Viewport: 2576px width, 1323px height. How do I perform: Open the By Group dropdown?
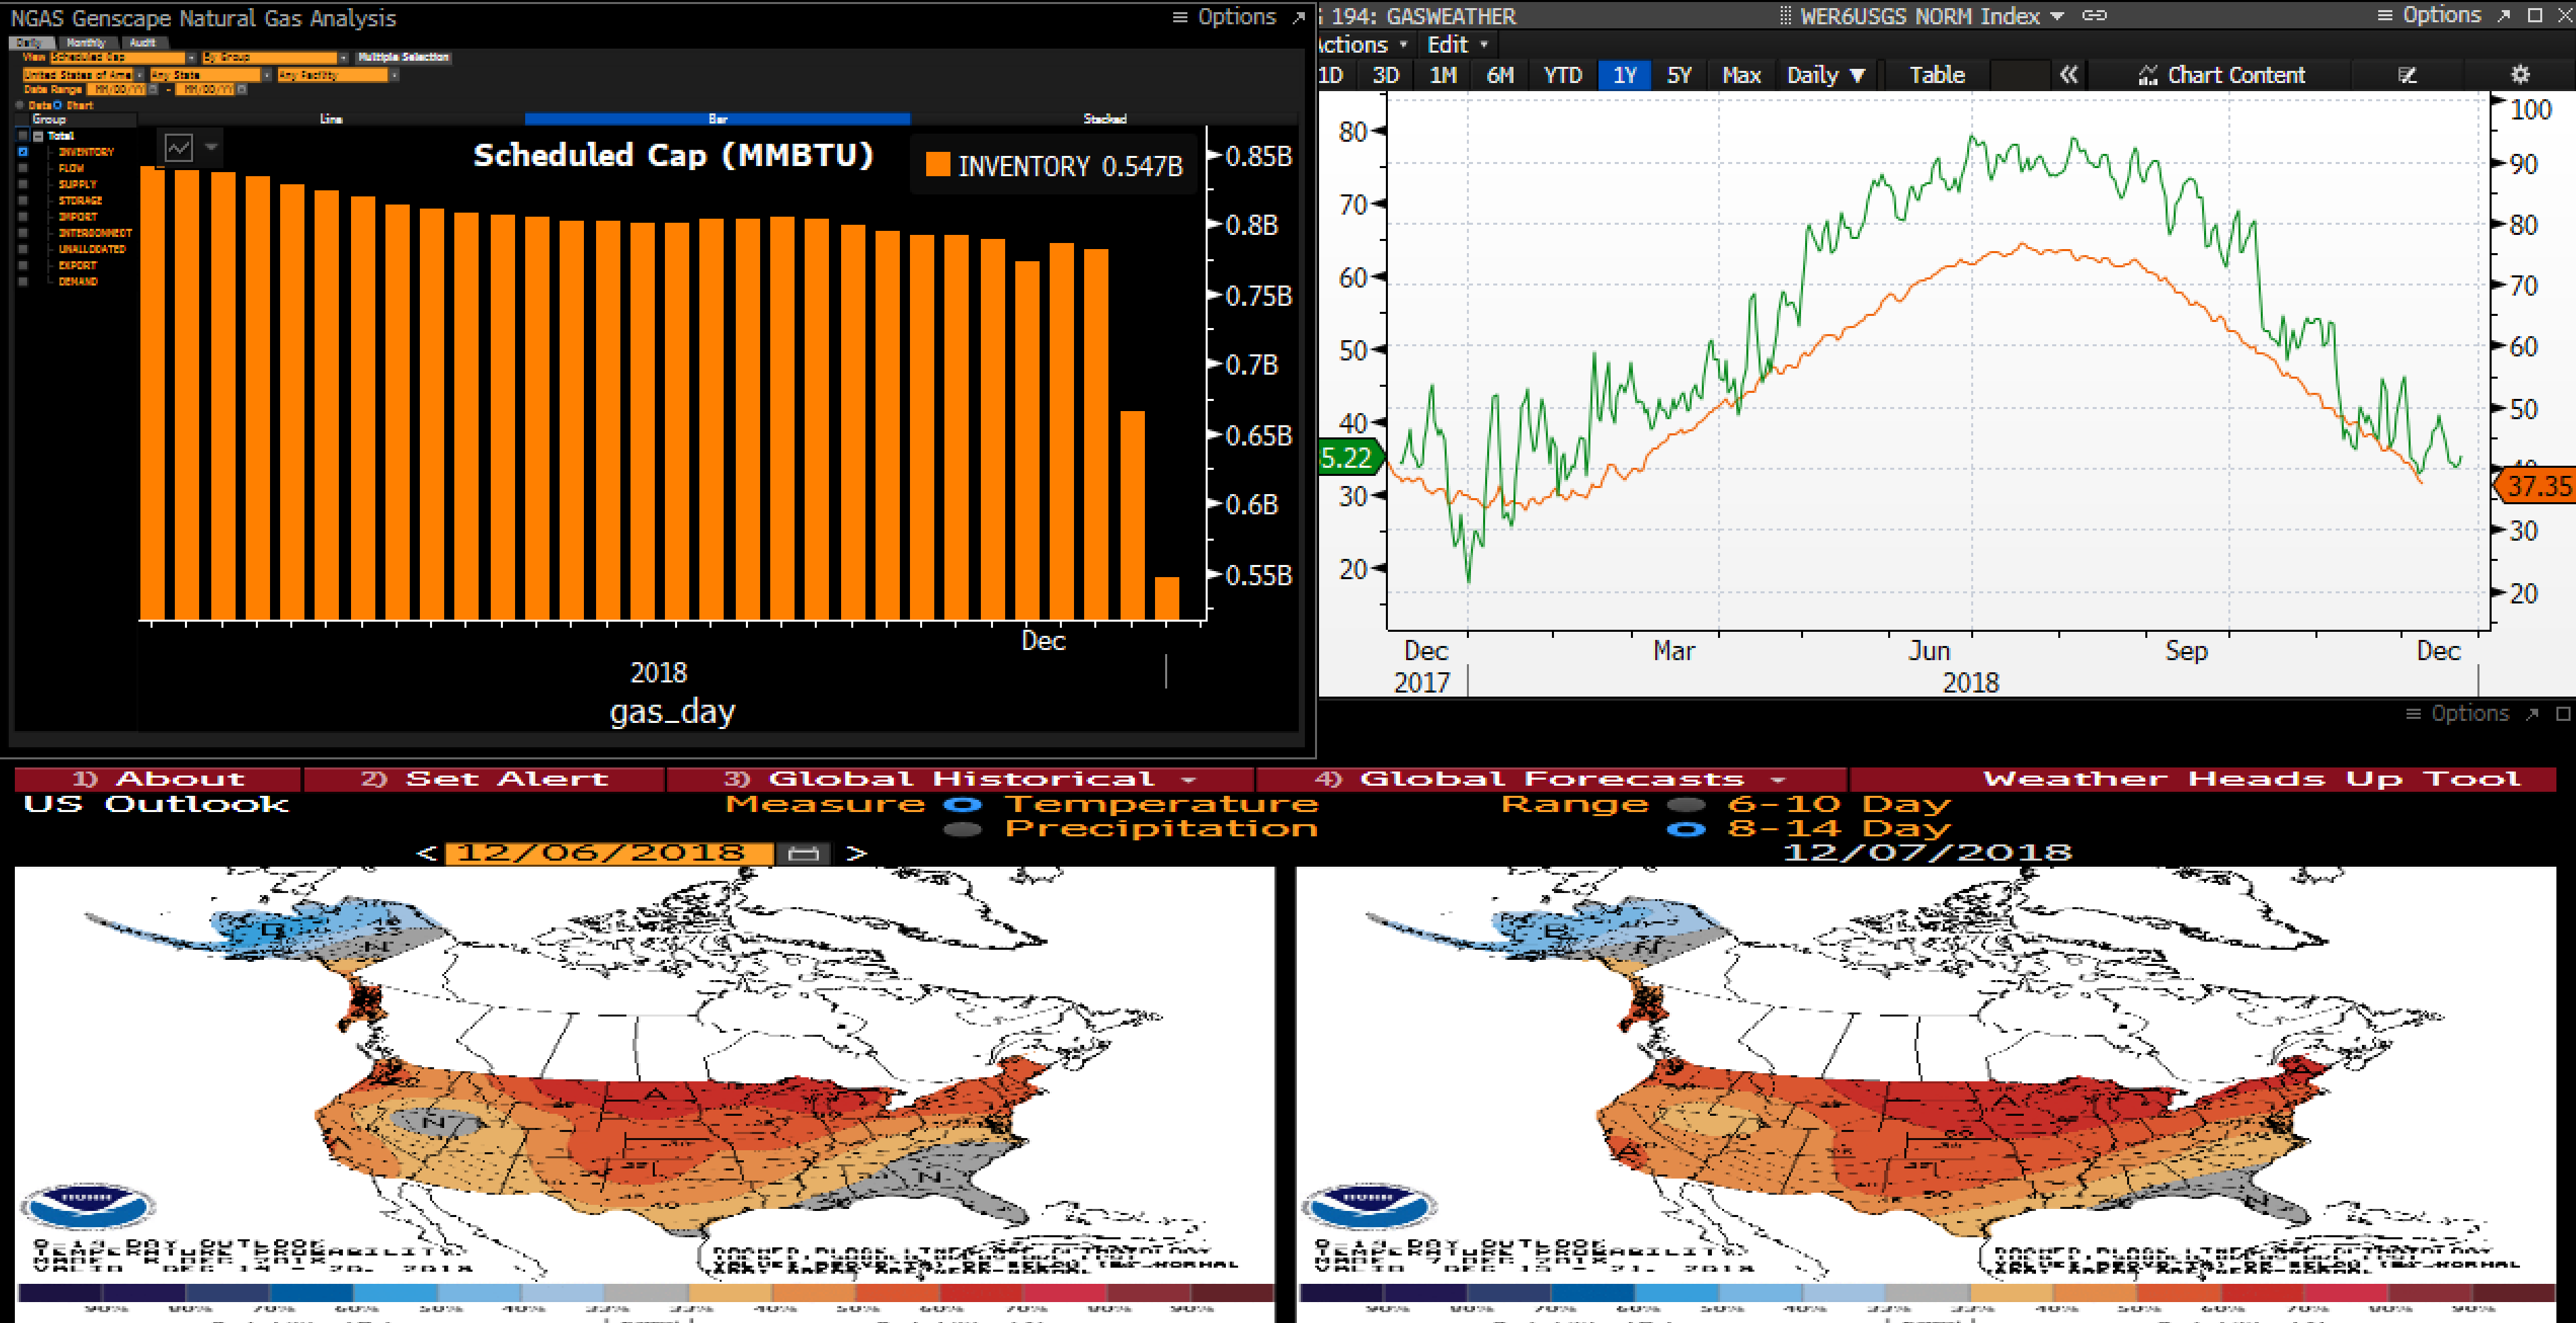pyautogui.click(x=275, y=57)
